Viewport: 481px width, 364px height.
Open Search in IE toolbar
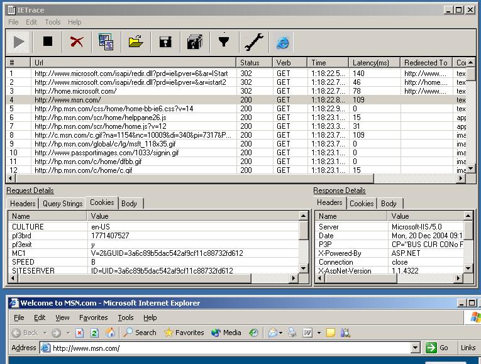[140, 333]
